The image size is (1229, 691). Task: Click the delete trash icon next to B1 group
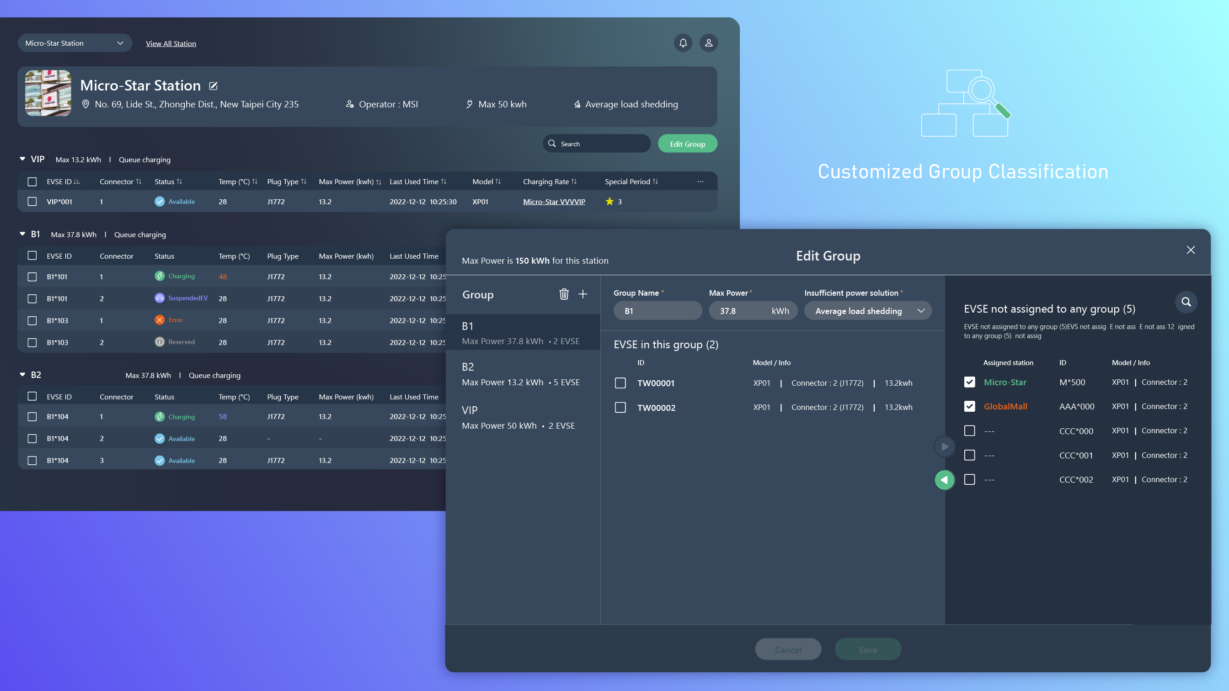pyautogui.click(x=564, y=293)
